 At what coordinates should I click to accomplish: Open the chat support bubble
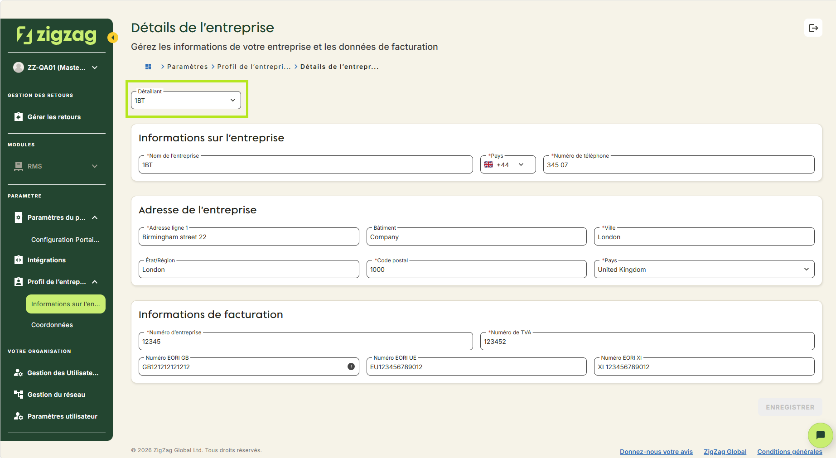[x=820, y=435]
